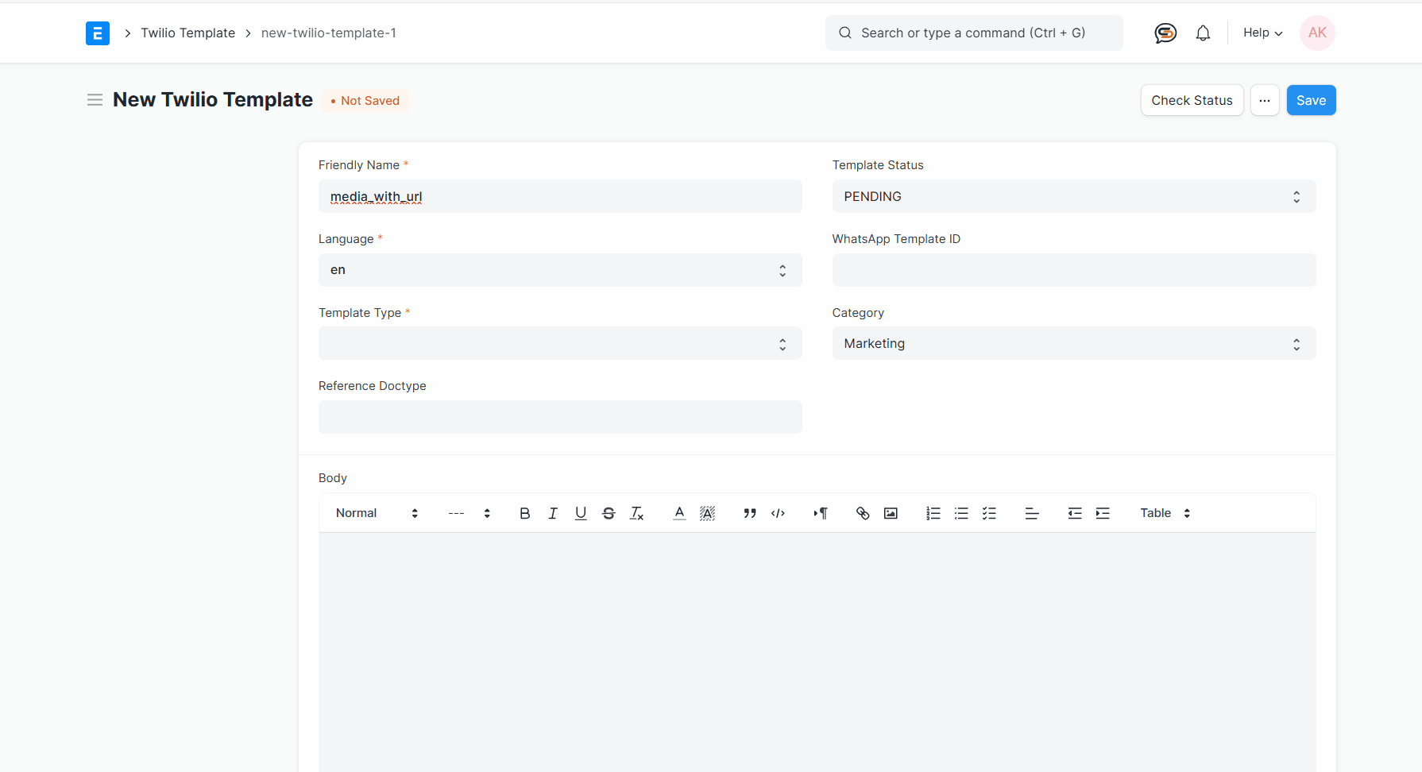Insert an image into the Body
The height and width of the screenshot is (772, 1422).
tap(891, 513)
